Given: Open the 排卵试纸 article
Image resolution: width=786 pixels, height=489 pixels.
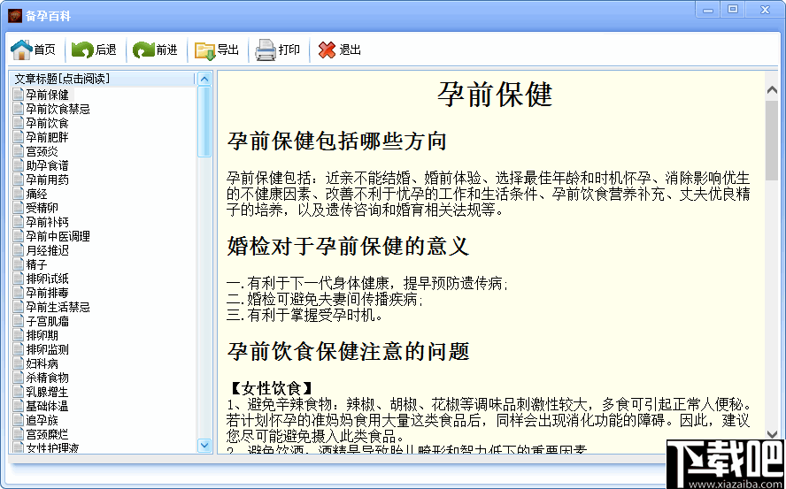Looking at the screenshot, I should click(x=47, y=278).
